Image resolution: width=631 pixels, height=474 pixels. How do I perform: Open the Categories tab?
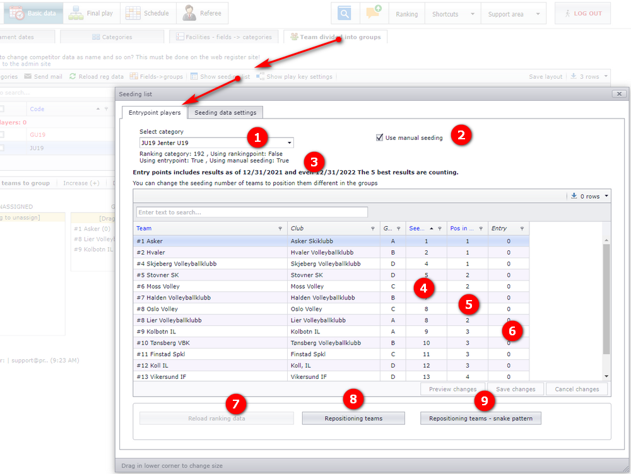click(112, 37)
